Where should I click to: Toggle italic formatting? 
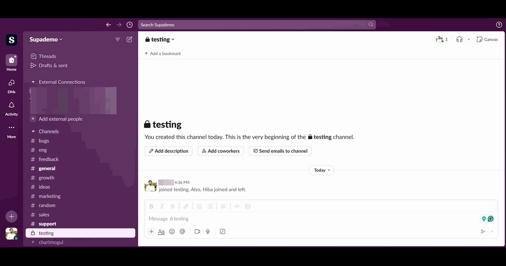tap(162, 206)
